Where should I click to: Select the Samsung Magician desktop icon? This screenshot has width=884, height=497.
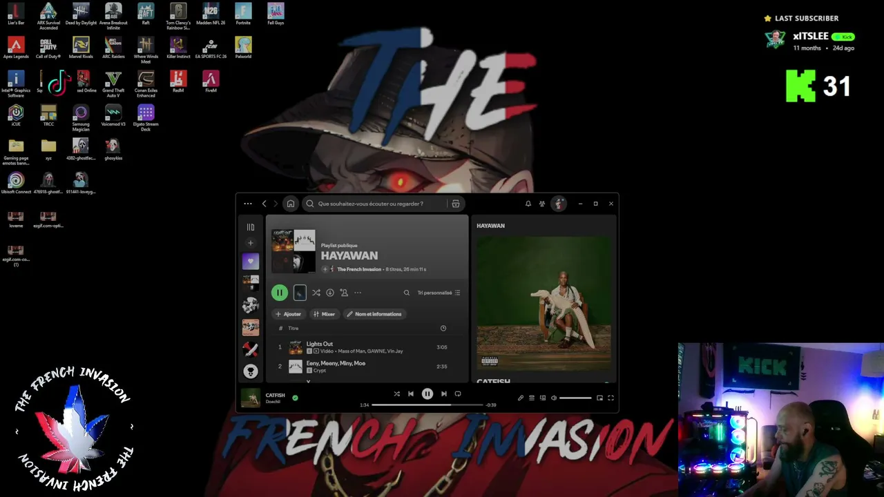pos(81,118)
